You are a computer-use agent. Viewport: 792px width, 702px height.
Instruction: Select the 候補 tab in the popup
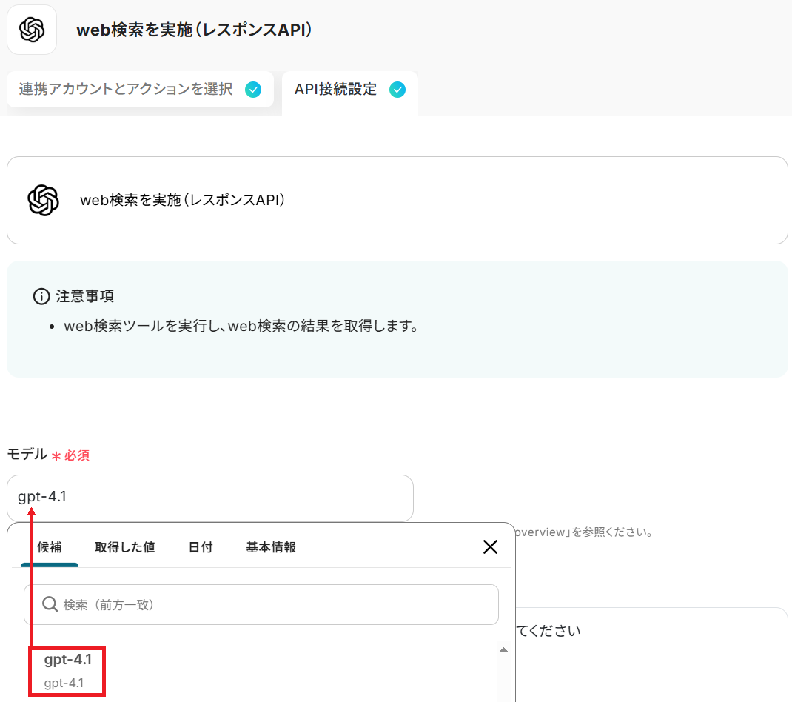tap(50, 547)
